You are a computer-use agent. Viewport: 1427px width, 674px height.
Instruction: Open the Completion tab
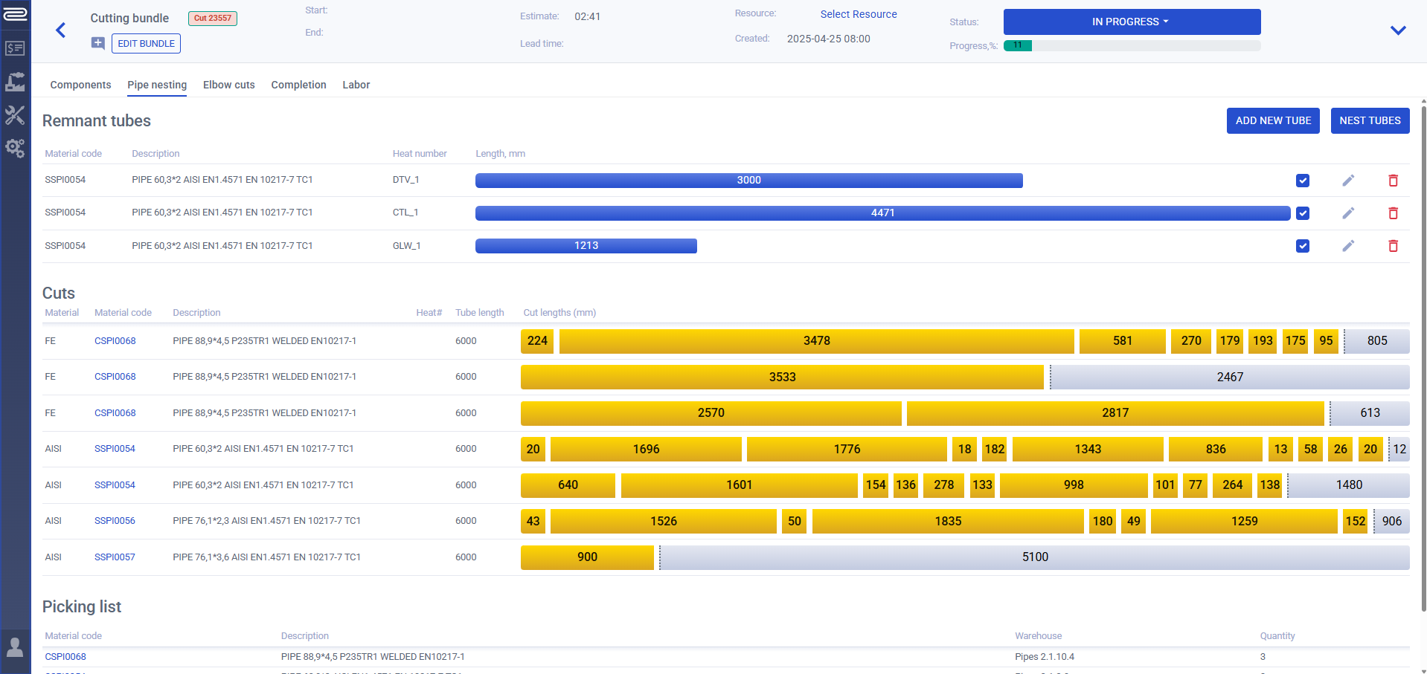pos(298,85)
